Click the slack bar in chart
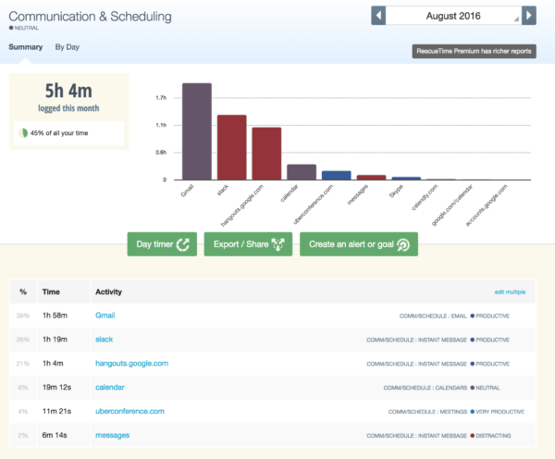The width and height of the screenshot is (555, 459). pyautogui.click(x=232, y=147)
